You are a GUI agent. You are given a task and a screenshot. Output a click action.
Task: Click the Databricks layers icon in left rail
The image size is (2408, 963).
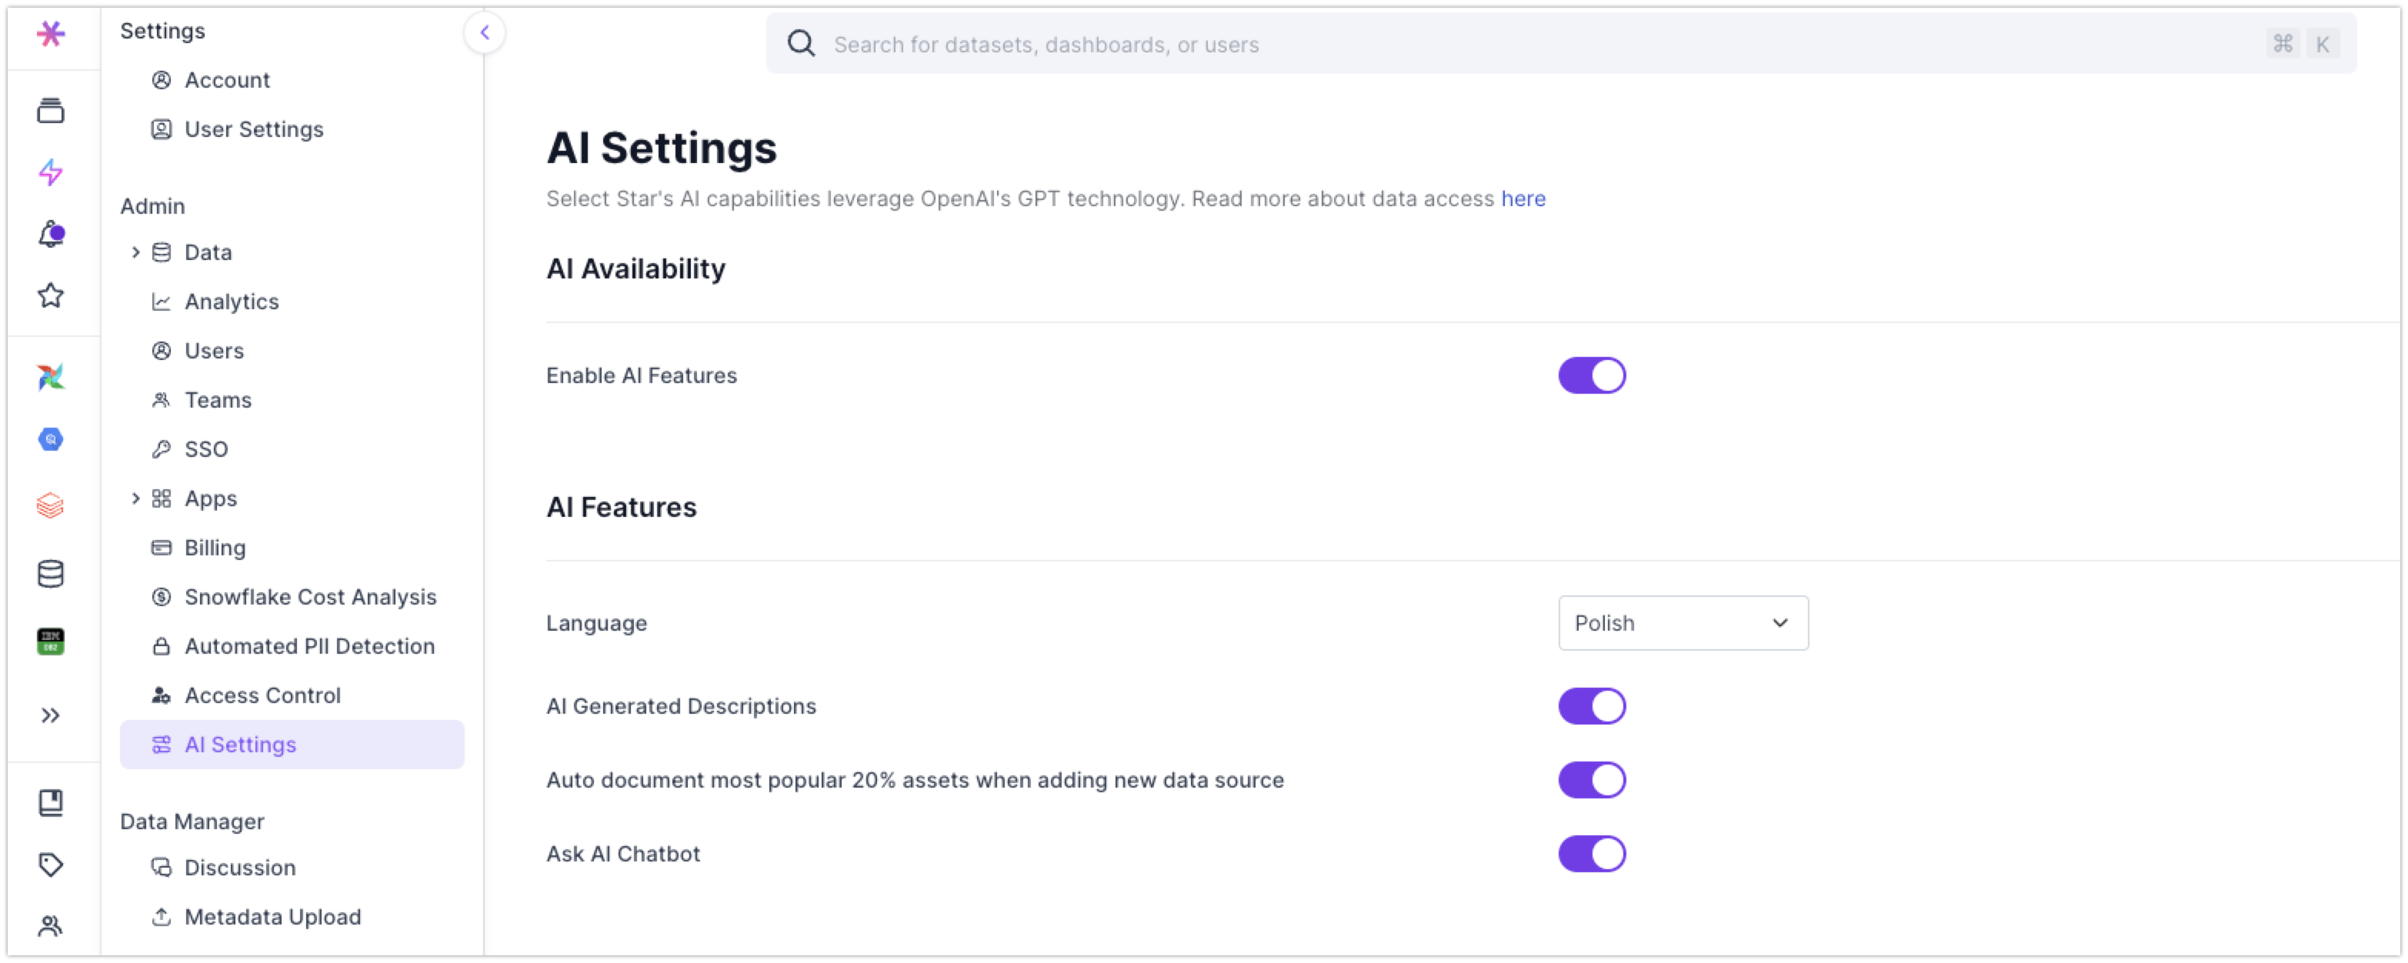(x=51, y=506)
